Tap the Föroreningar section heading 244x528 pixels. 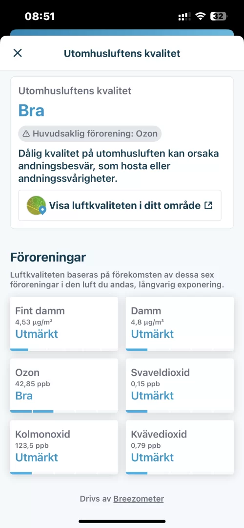point(48,257)
